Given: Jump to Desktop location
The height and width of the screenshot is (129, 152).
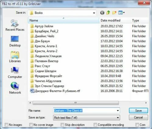Looking at the screenshot, I should click(x=15, y=41).
